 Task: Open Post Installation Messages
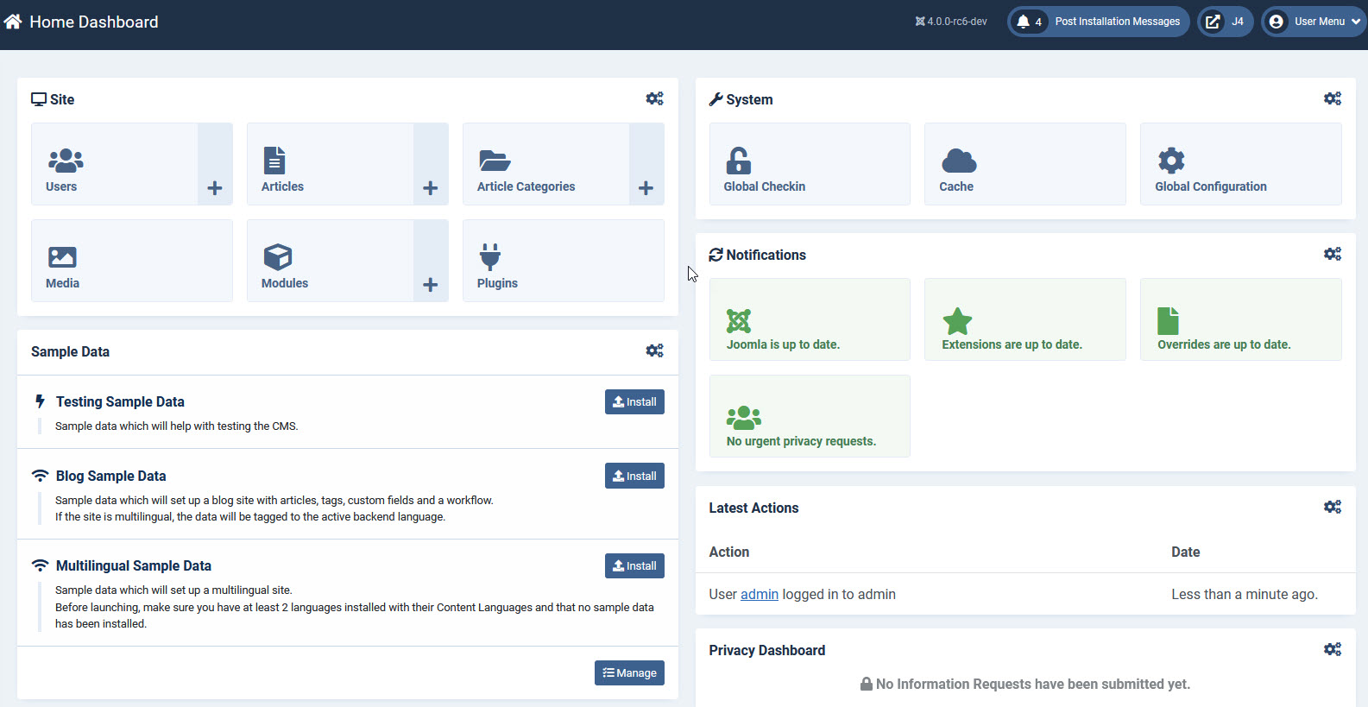1099,22
